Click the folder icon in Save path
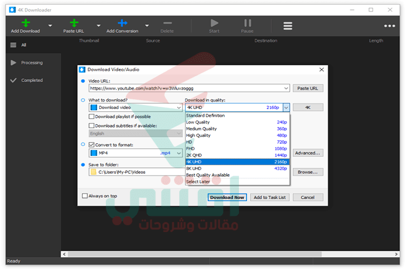 [x=94, y=172]
